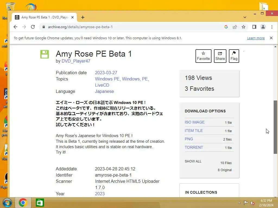Click the Share button on the item
This screenshot has width=278, height=208.
(220, 56)
